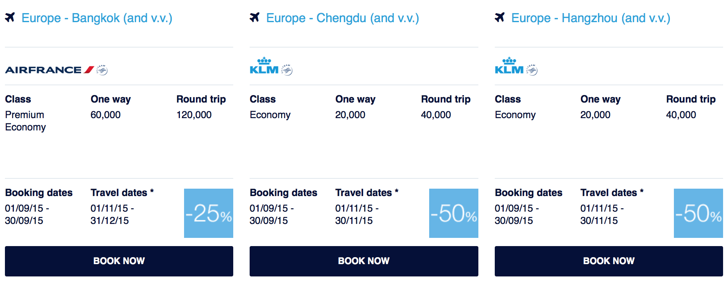
Task: Click the -25% discount badge
Action: 209,213
